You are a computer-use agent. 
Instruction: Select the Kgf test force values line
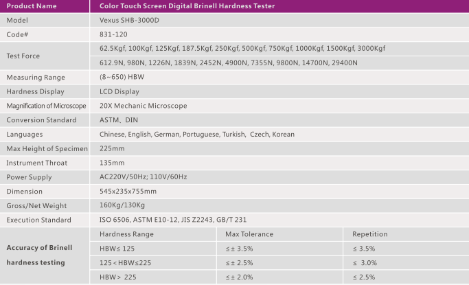click(242, 48)
